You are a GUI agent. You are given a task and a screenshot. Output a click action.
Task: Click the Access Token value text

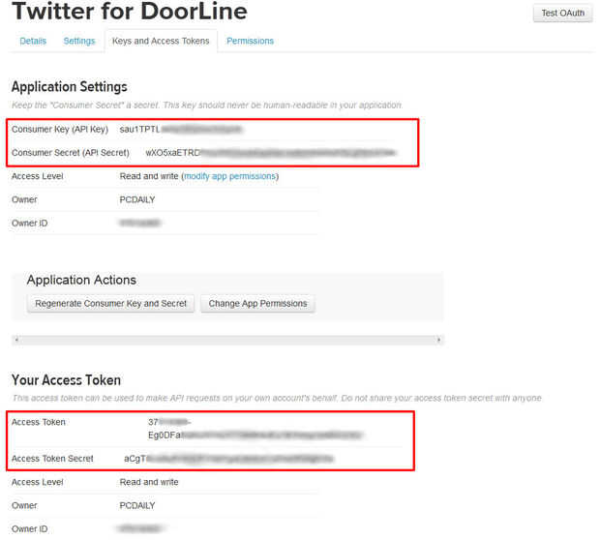coord(254,435)
